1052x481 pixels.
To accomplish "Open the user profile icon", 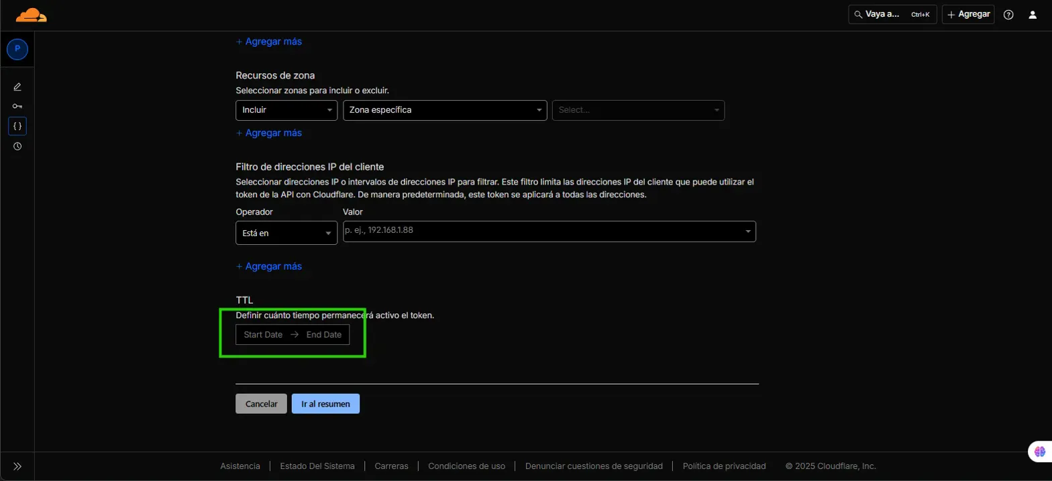I will [x=1033, y=15].
